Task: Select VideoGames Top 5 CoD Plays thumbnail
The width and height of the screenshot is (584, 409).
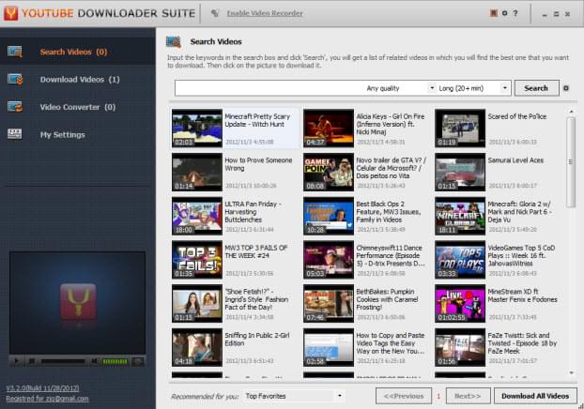Action: 460,260
